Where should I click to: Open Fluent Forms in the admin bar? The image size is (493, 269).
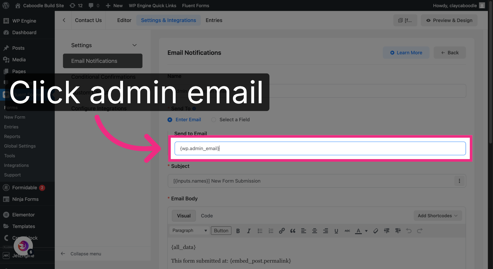point(195,5)
